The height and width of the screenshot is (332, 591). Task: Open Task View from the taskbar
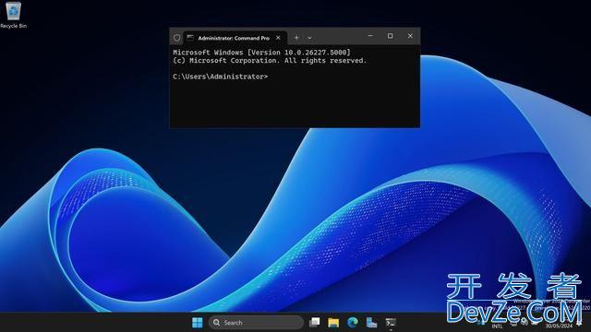pyautogui.click(x=314, y=323)
